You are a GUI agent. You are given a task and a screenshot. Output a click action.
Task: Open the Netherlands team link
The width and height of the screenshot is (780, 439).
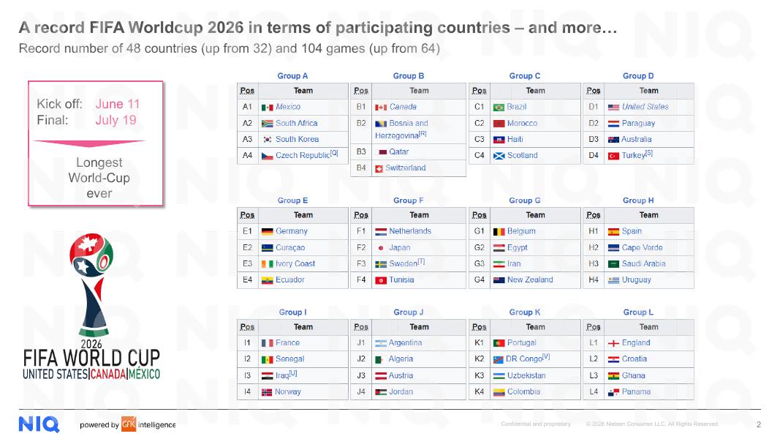[410, 231]
